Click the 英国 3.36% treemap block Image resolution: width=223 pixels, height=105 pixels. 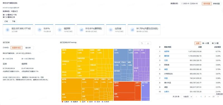[71, 97]
